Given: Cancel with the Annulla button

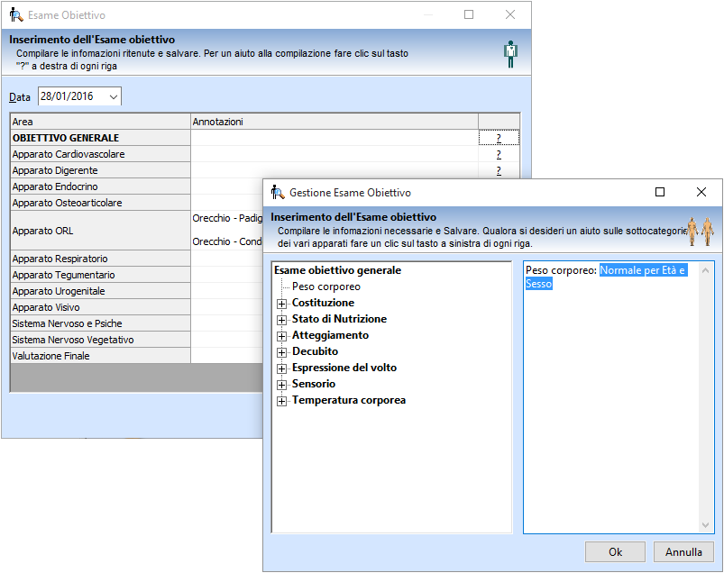Looking at the screenshot, I should (x=683, y=551).
